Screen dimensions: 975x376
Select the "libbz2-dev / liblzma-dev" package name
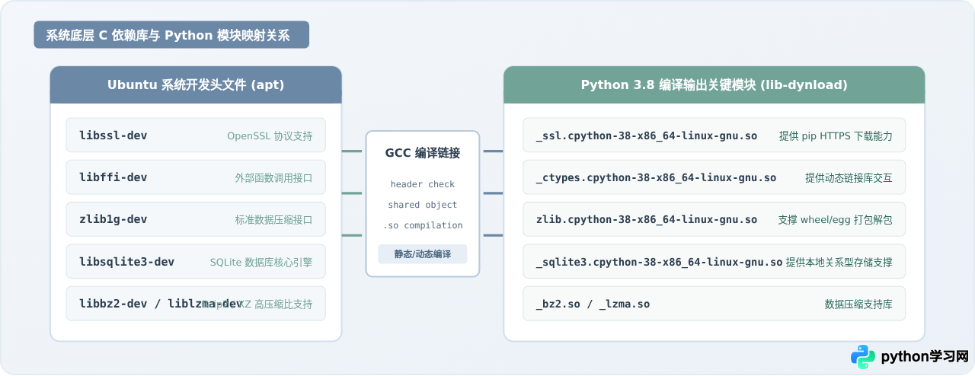coord(161,304)
